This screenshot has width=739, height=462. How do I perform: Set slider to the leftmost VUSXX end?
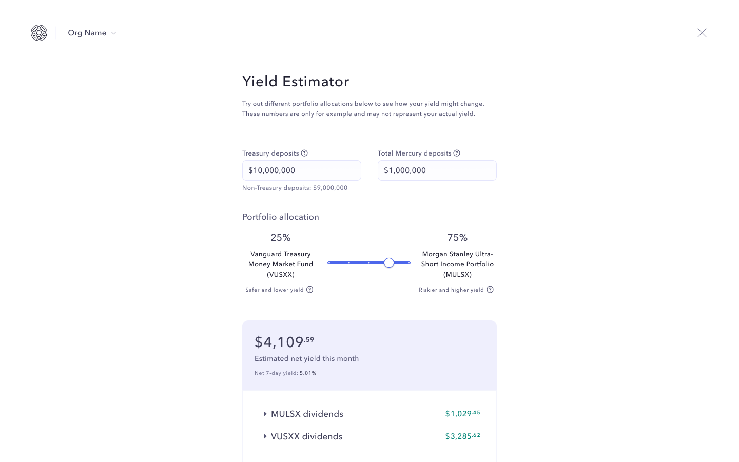[329, 263]
